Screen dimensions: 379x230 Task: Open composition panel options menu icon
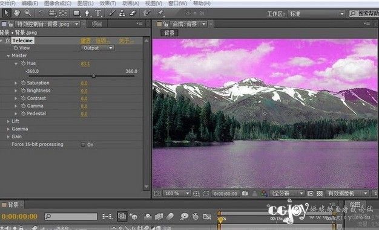tap(367, 24)
